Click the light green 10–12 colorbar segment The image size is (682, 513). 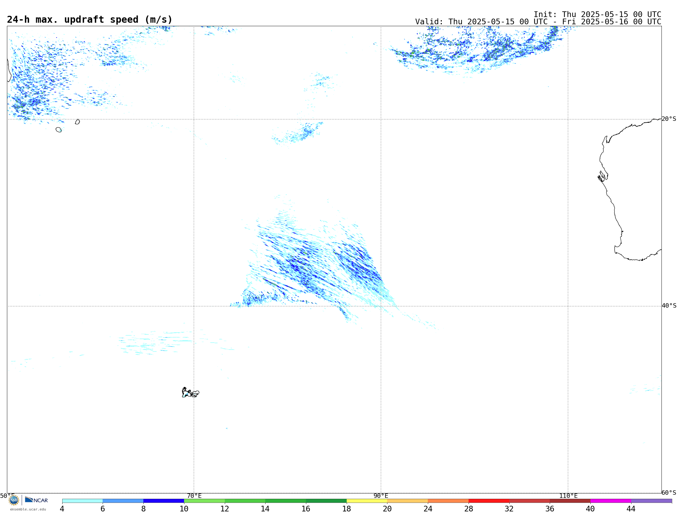pos(205,501)
